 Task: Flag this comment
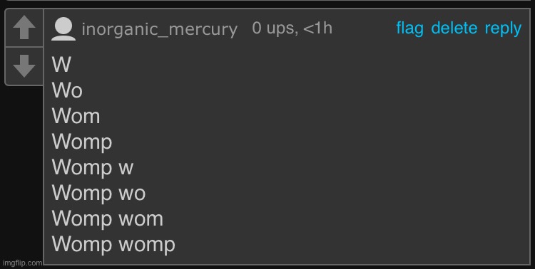(x=409, y=28)
